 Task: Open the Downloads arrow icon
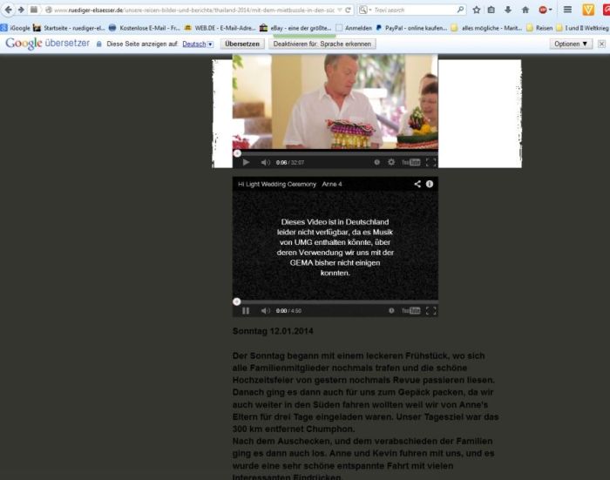pyautogui.click(x=508, y=10)
